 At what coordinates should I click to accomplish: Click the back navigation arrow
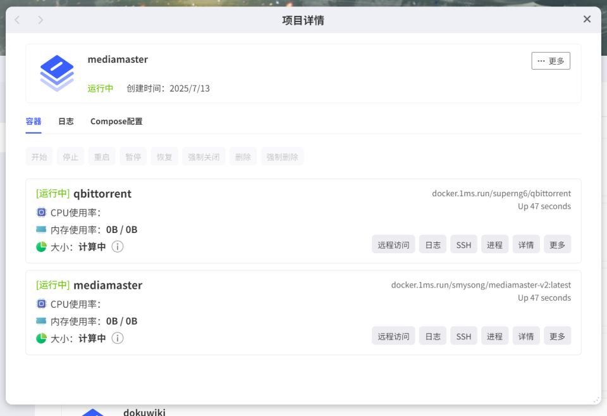point(17,20)
